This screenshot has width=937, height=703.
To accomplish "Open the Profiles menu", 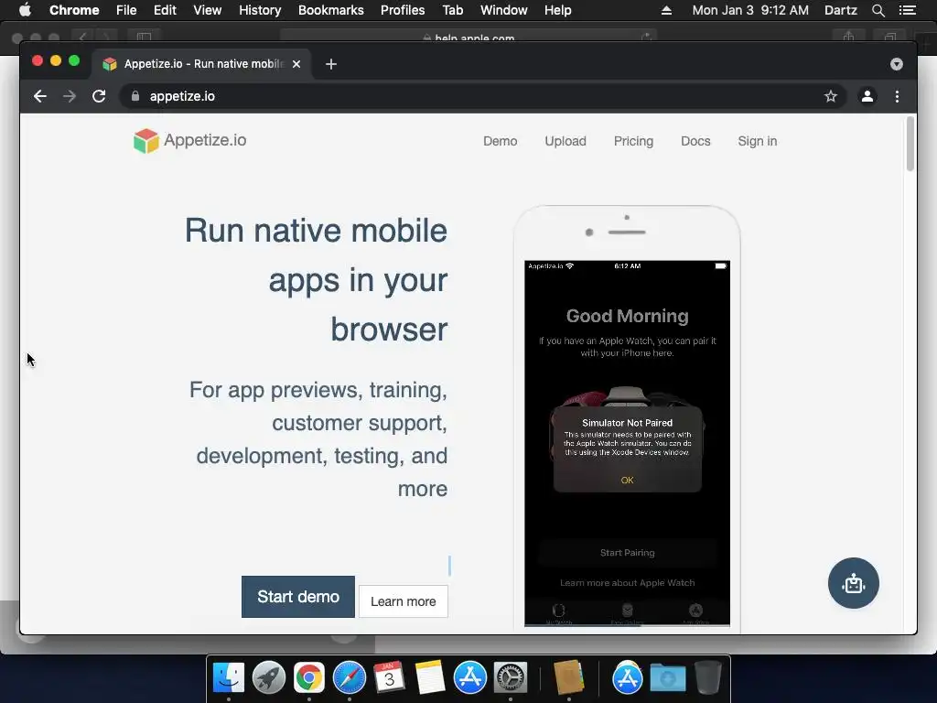I will pyautogui.click(x=403, y=10).
